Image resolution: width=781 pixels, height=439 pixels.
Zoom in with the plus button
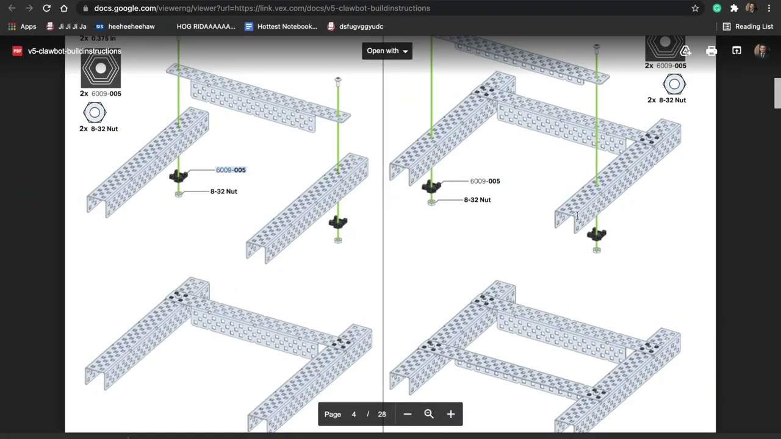click(x=451, y=414)
